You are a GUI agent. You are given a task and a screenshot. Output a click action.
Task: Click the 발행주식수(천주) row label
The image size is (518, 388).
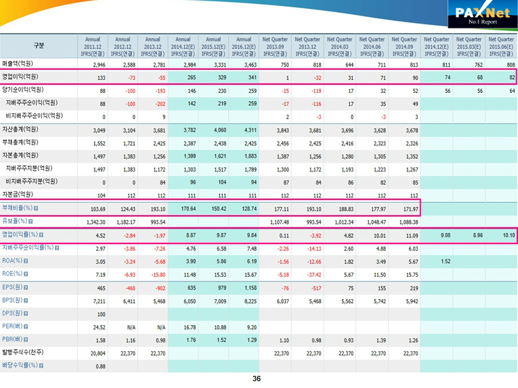click(24, 353)
